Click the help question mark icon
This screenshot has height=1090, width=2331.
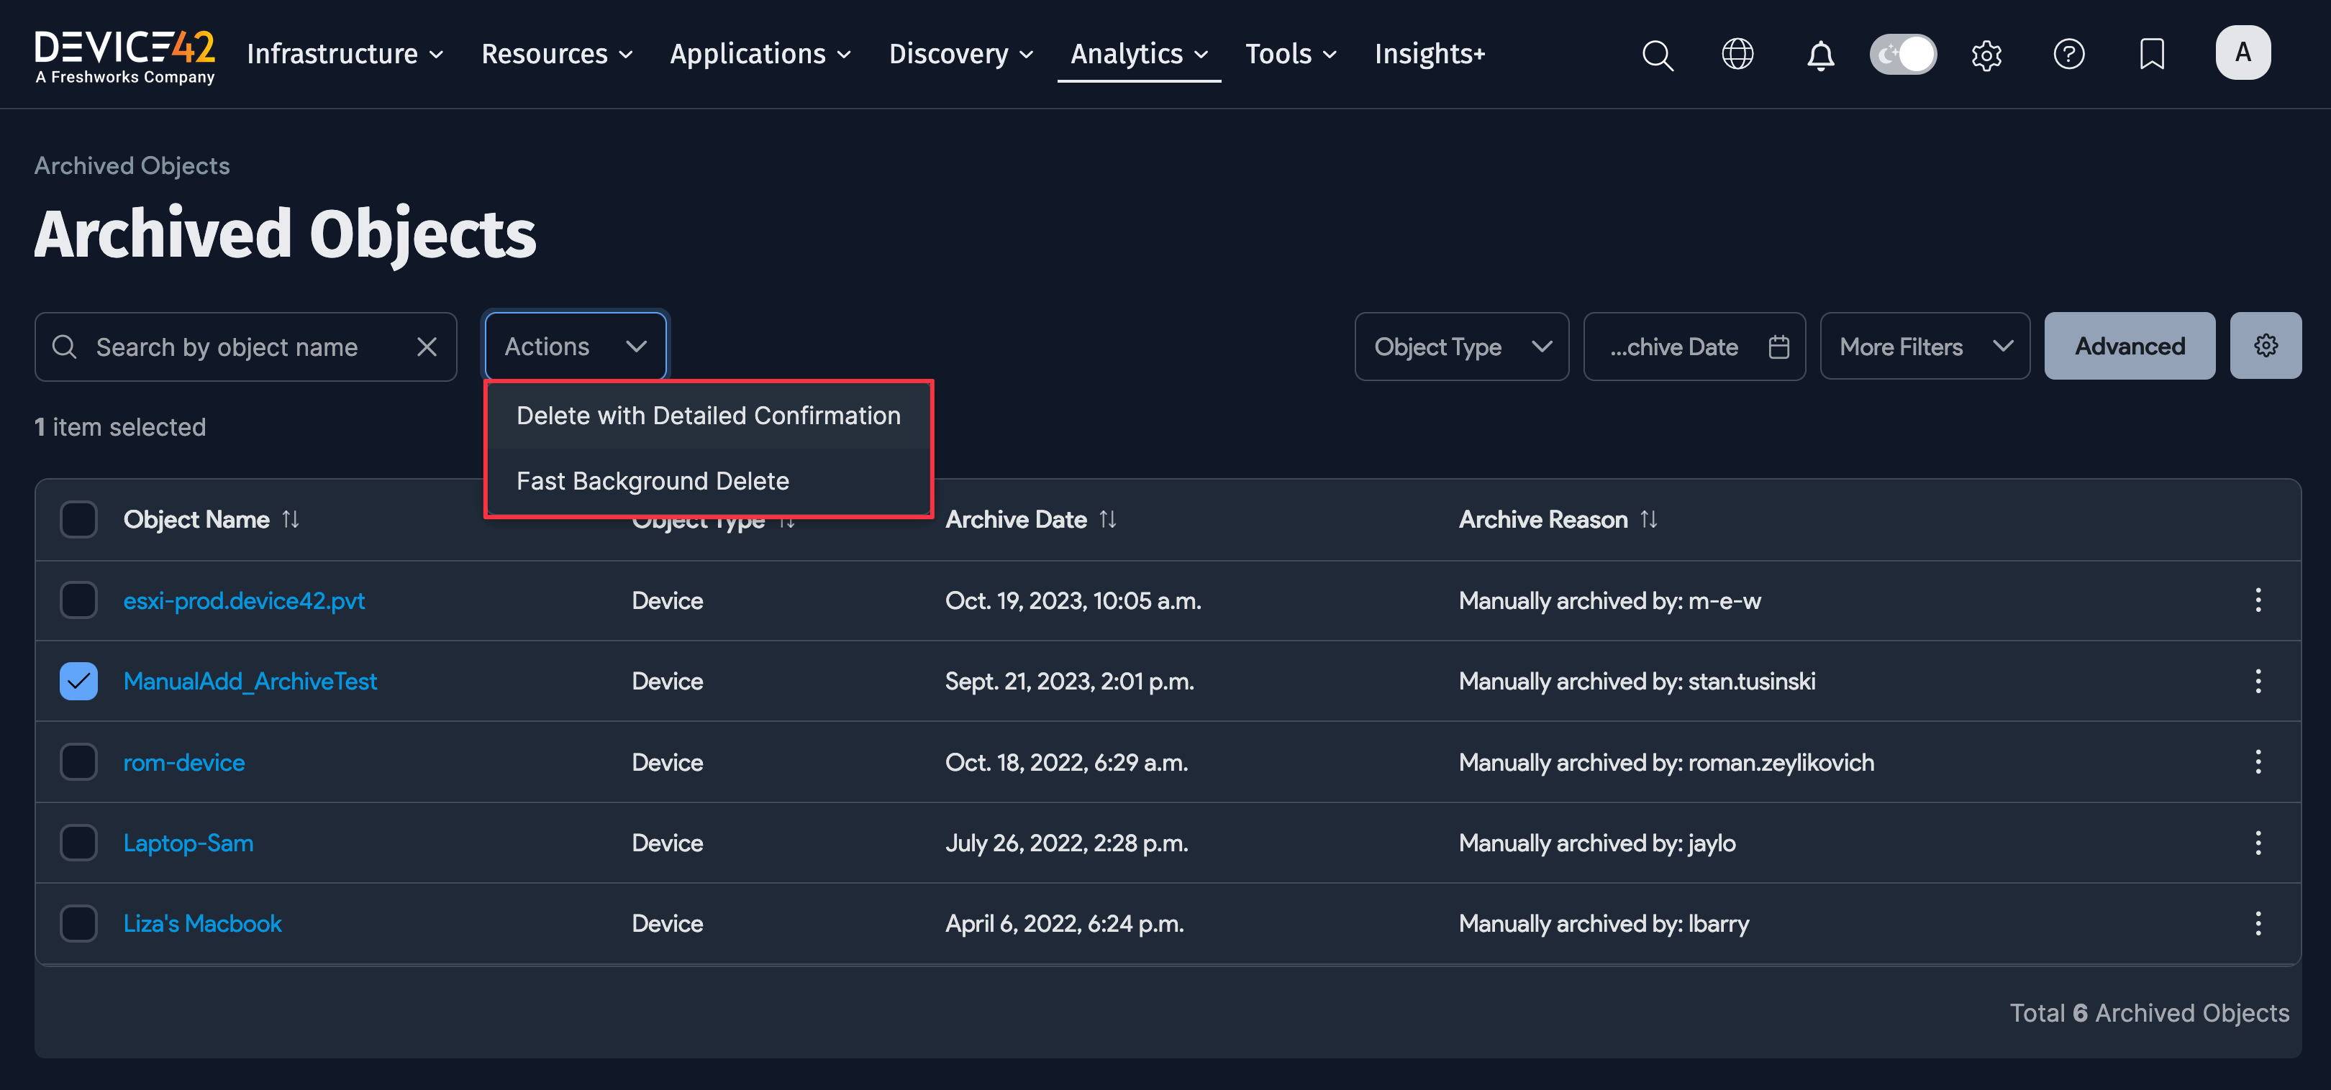(x=2068, y=54)
